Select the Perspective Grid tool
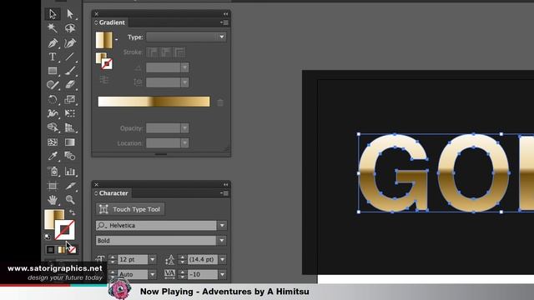This screenshot has height=300, width=534. [x=70, y=127]
